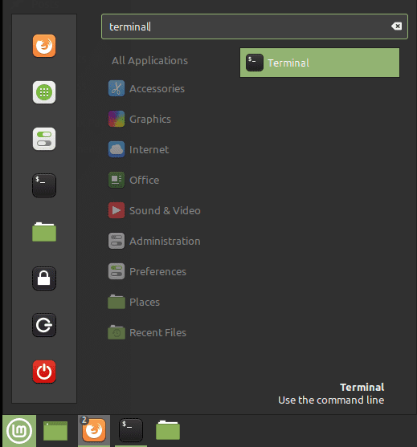Launch Terminal from the favorites sidebar

coord(44,185)
